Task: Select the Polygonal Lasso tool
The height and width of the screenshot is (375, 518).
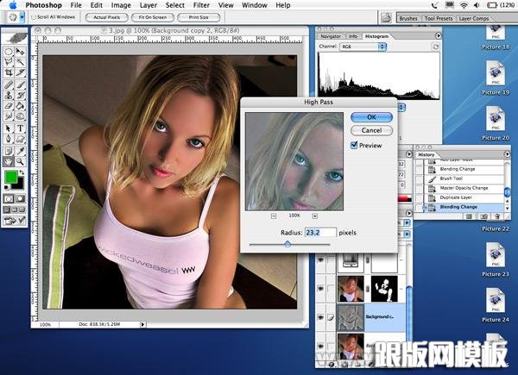Action: pos(9,62)
